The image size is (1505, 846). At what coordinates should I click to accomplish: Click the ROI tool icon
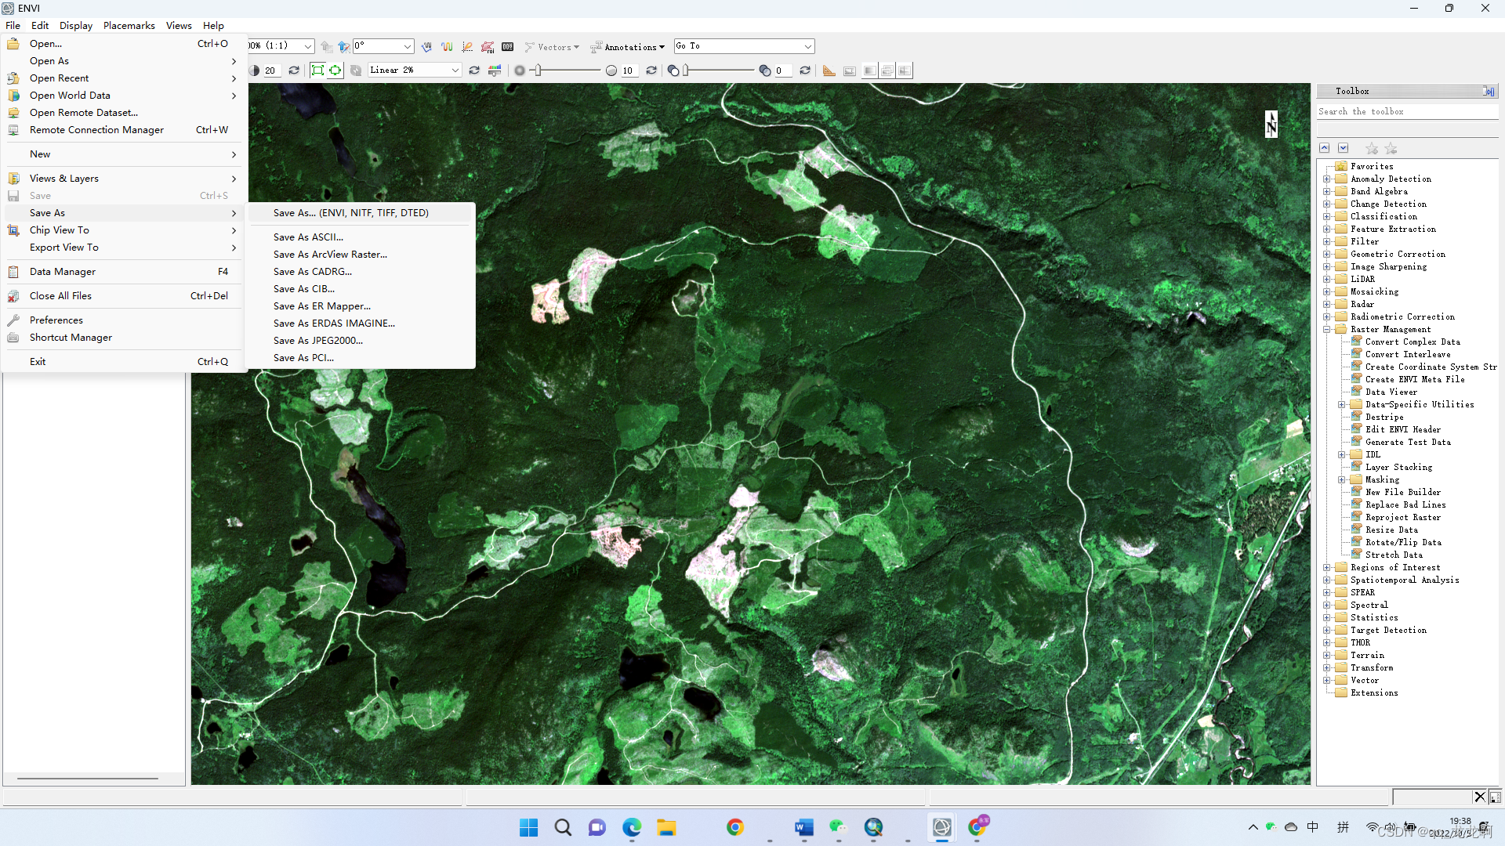click(488, 47)
